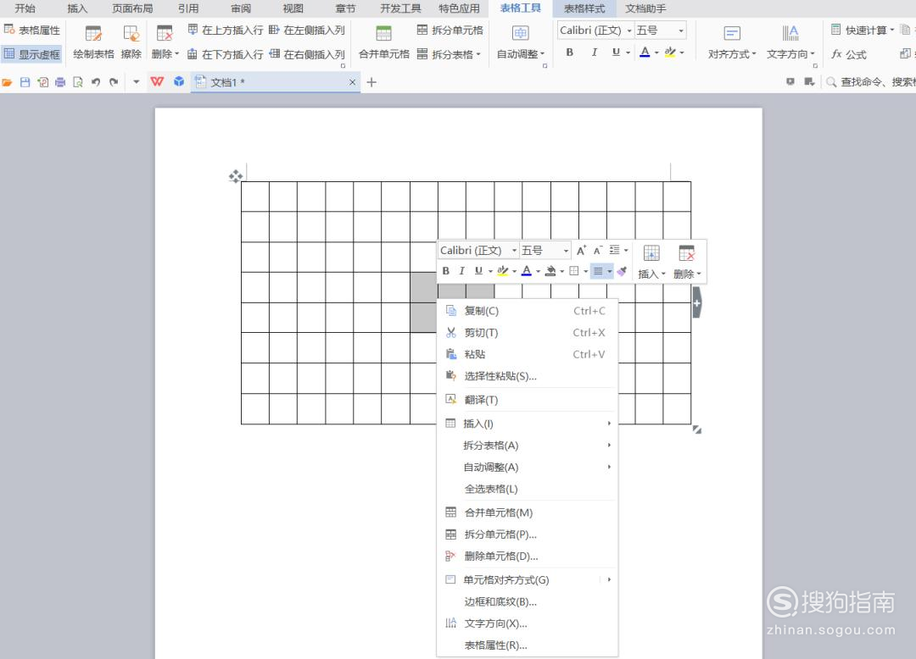Switch to the 表格样式 ribbon tab
This screenshot has width=916, height=659.
(584, 8)
